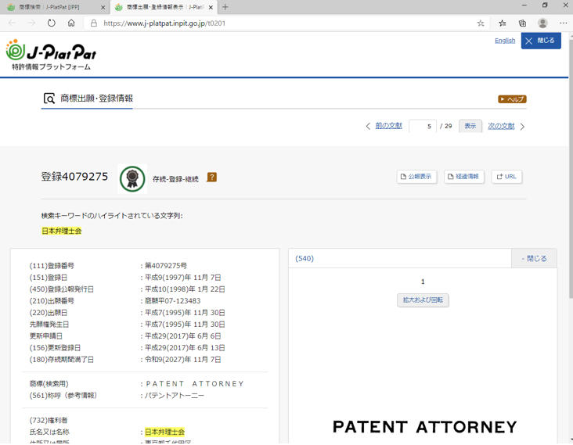Click the orange question mark status icon
This screenshot has width=573, height=445.
click(x=212, y=177)
